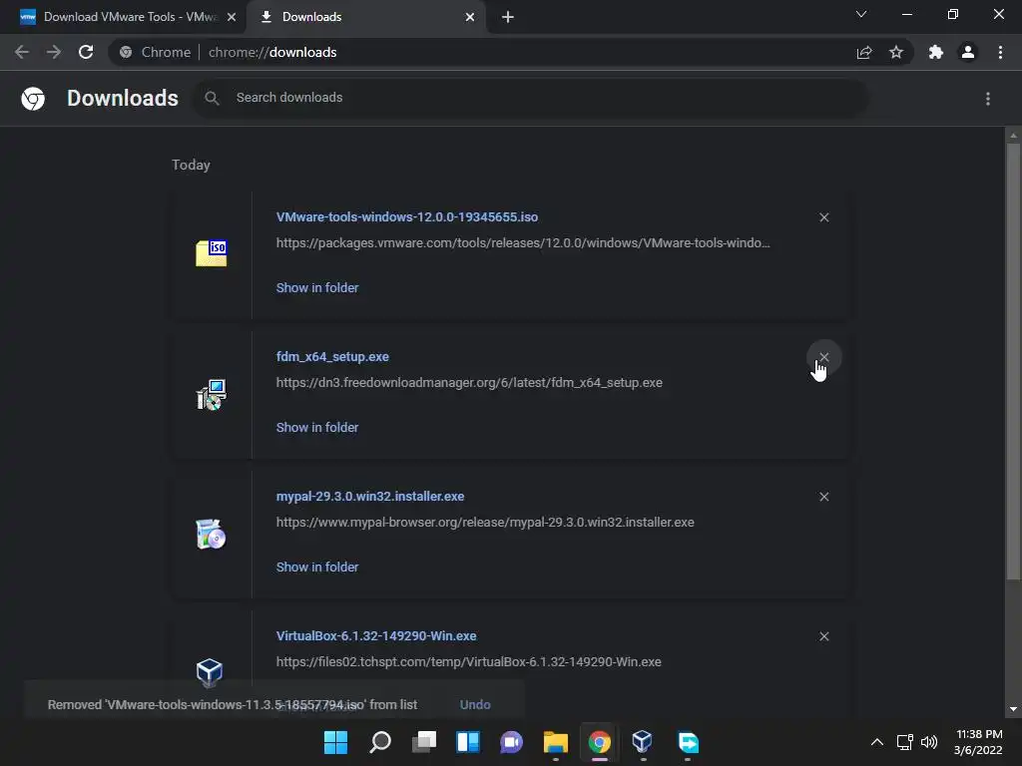This screenshot has height=766, width=1022.
Task: Open the clock showing 11:38 PM
Action: (978, 742)
